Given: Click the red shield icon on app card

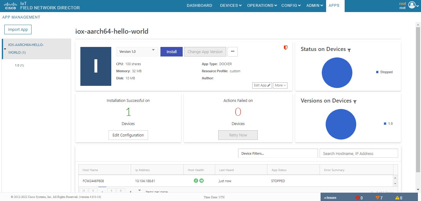Looking at the screenshot, I should [x=286, y=48].
